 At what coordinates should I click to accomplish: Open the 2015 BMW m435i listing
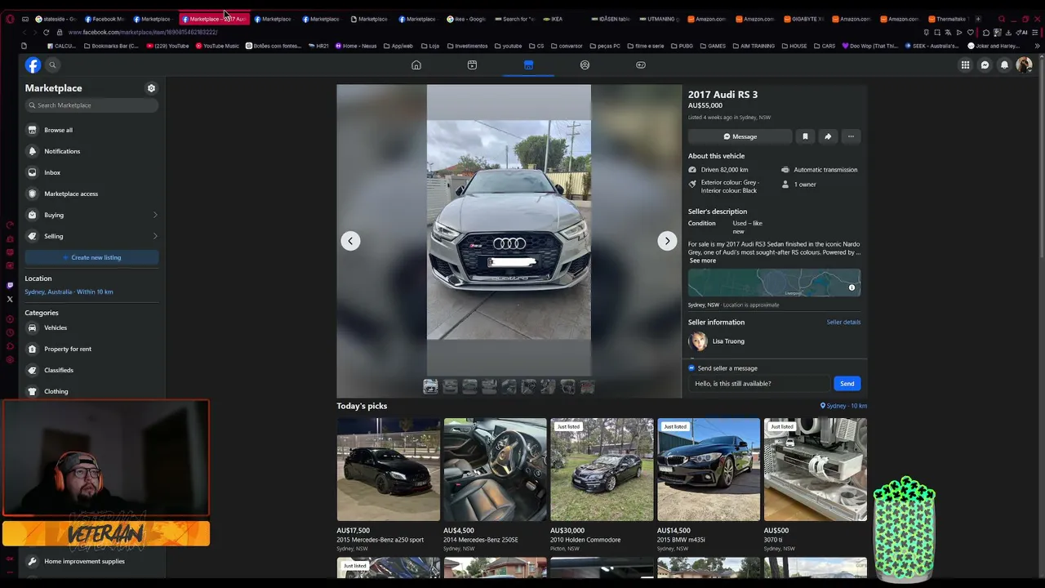point(709,485)
